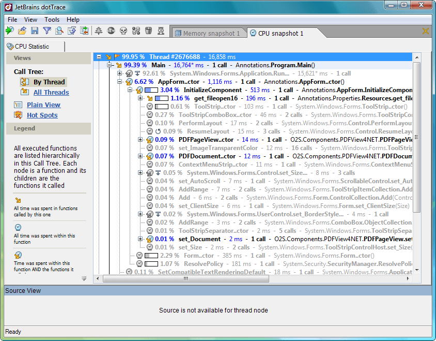Click the single skull toolbar icon
Screen dimensions: 436x341
(123, 31)
